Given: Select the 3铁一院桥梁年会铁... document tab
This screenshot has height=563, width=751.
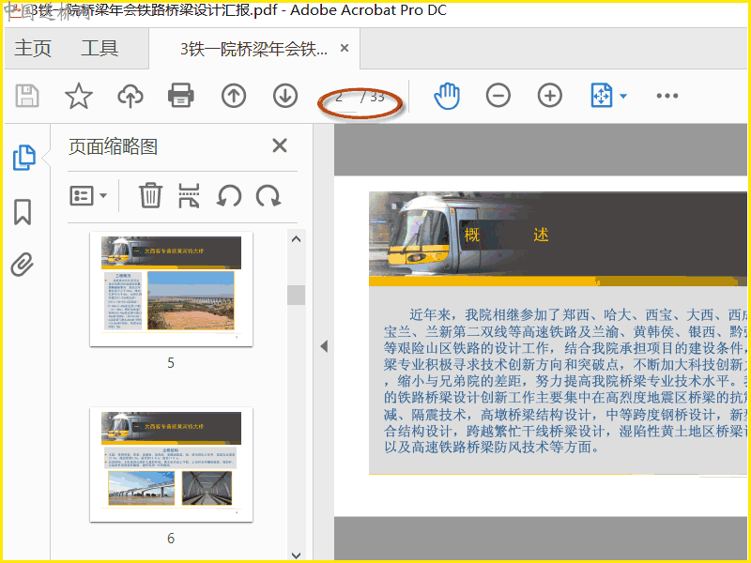Looking at the screenshot, I should tap(253, 49).
